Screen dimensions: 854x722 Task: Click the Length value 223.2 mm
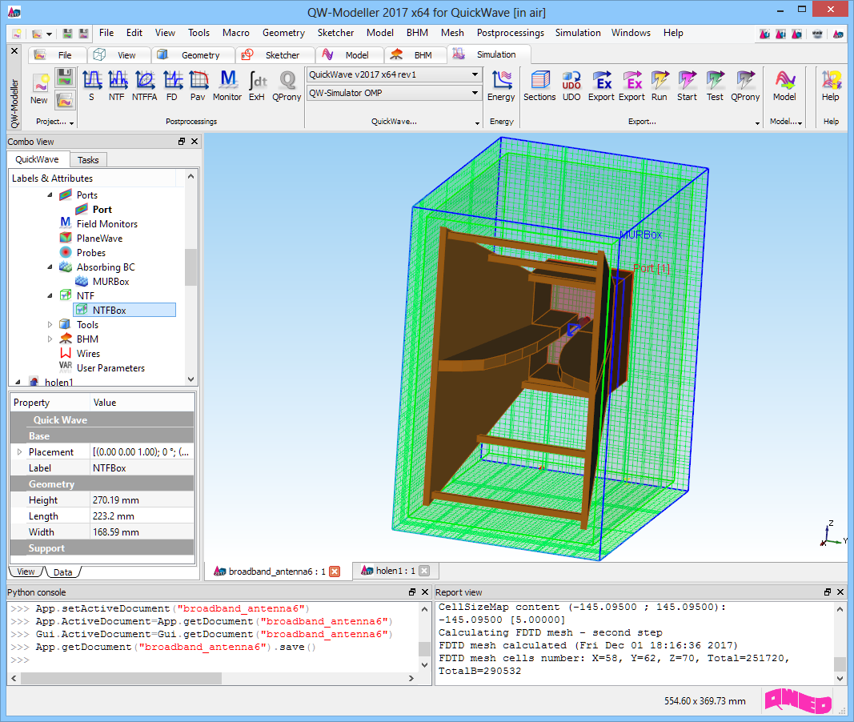coord(142,516)
